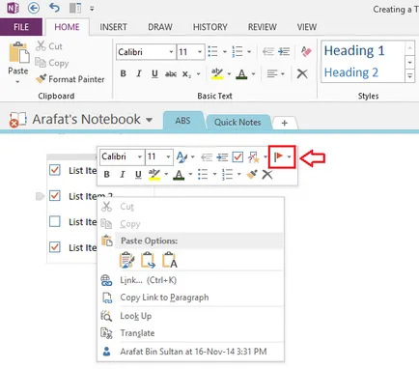This screenshot has height=369, width=419.
Task: Open Customize Quick Access Toolbar dropdown
Action: pos(92,9)
